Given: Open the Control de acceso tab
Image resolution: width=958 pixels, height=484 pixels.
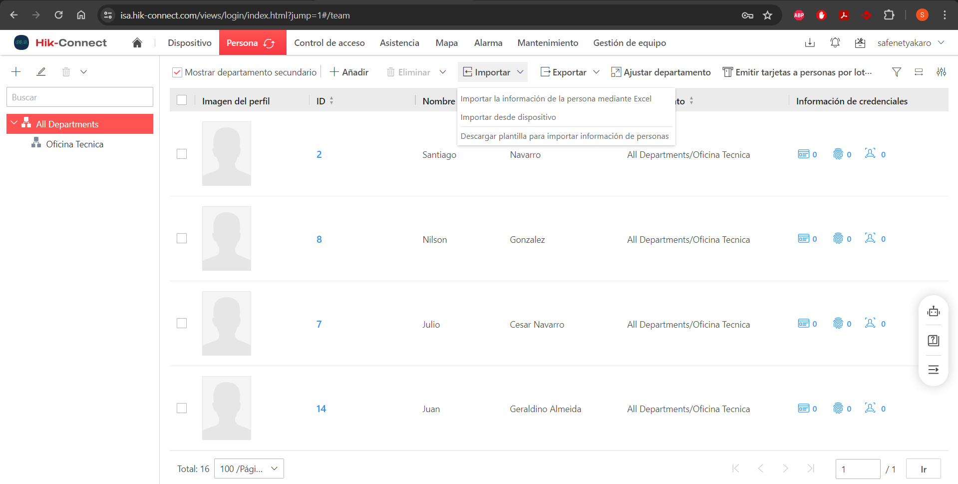Looking at the screenshot, I should [329, 43].
